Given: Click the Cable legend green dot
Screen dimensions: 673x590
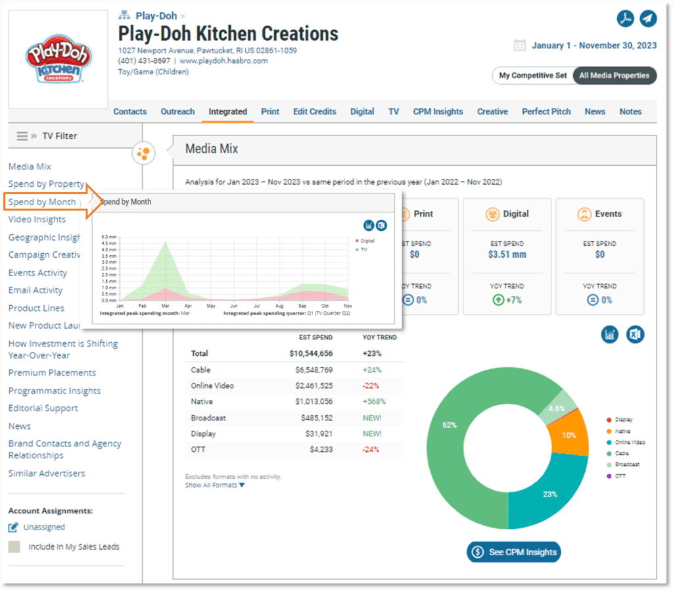Looking at the screenshot, I should coord(609,453).
